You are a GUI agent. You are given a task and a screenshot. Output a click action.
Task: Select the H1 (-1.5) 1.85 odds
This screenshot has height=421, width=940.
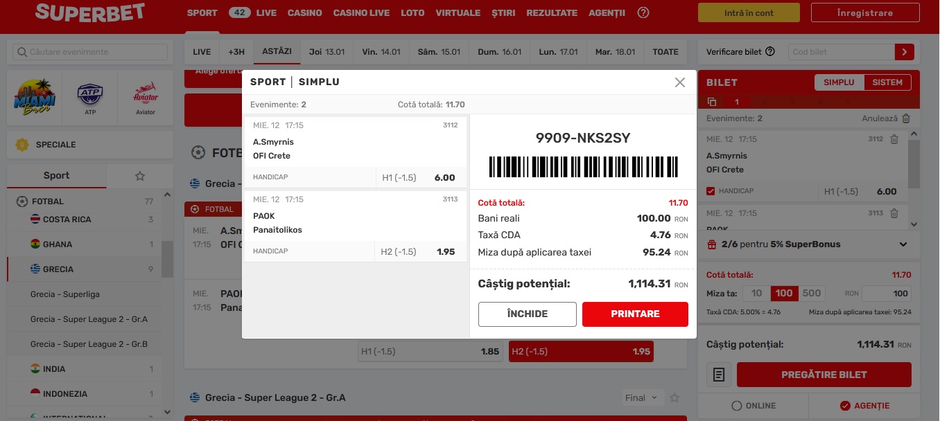[430, 352]
